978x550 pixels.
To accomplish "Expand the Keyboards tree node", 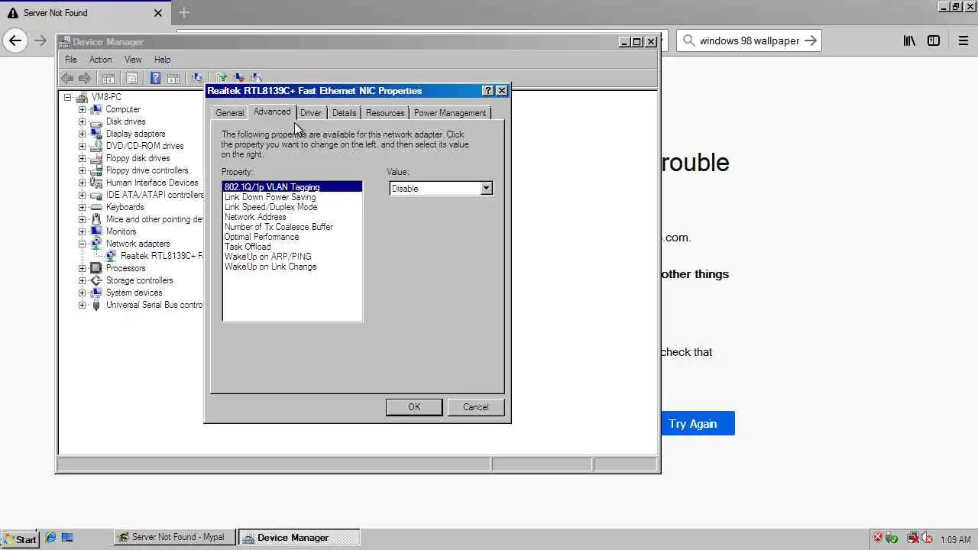I will 82,207.
